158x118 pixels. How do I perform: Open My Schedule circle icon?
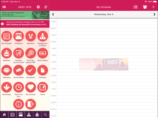pos(7,36)
